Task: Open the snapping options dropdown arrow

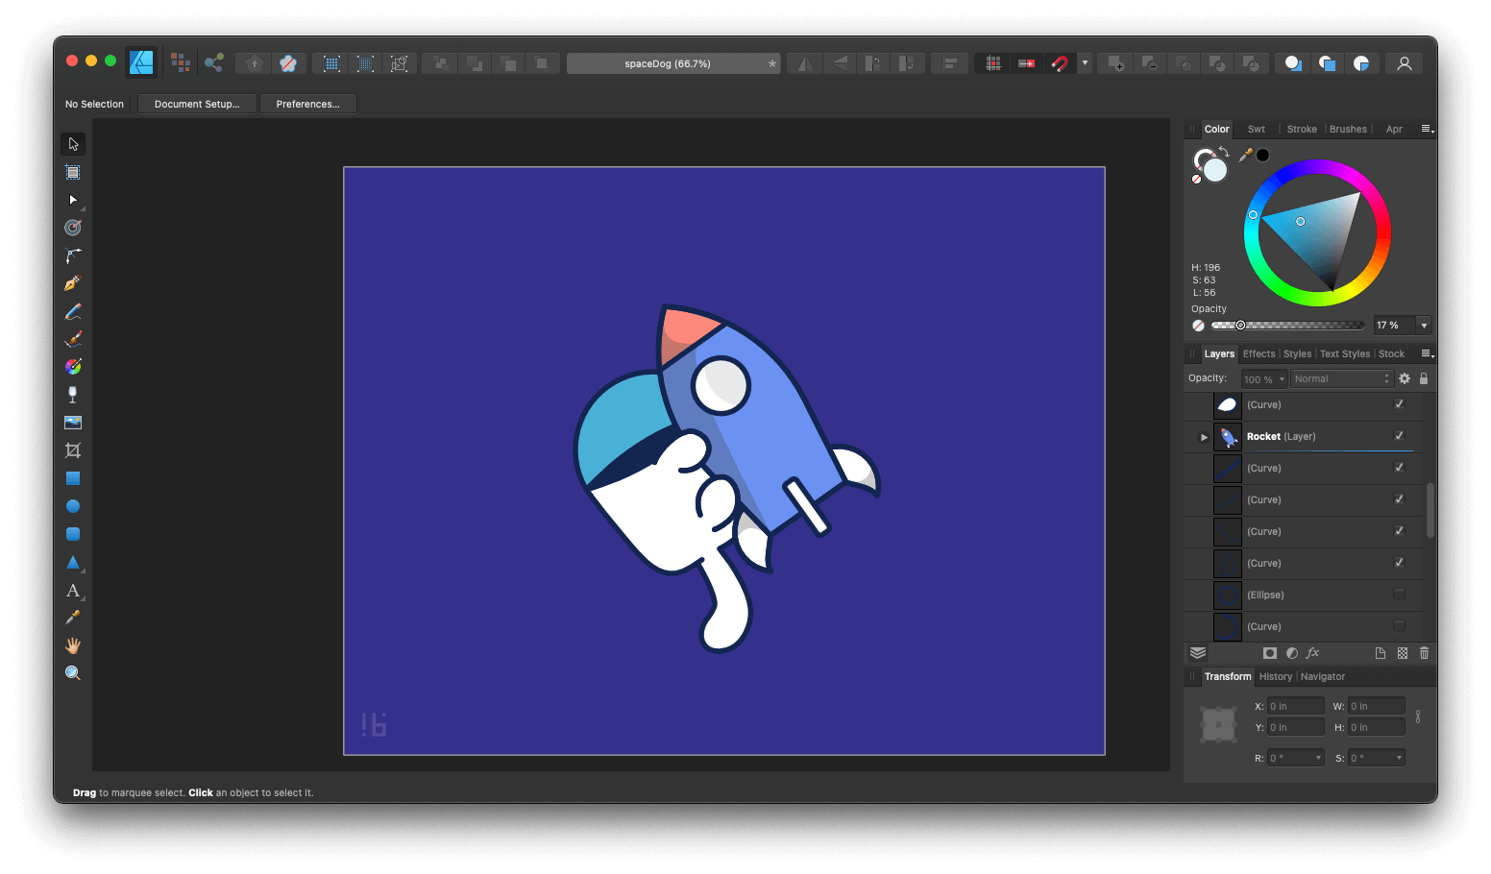Action: point(1084,62)
